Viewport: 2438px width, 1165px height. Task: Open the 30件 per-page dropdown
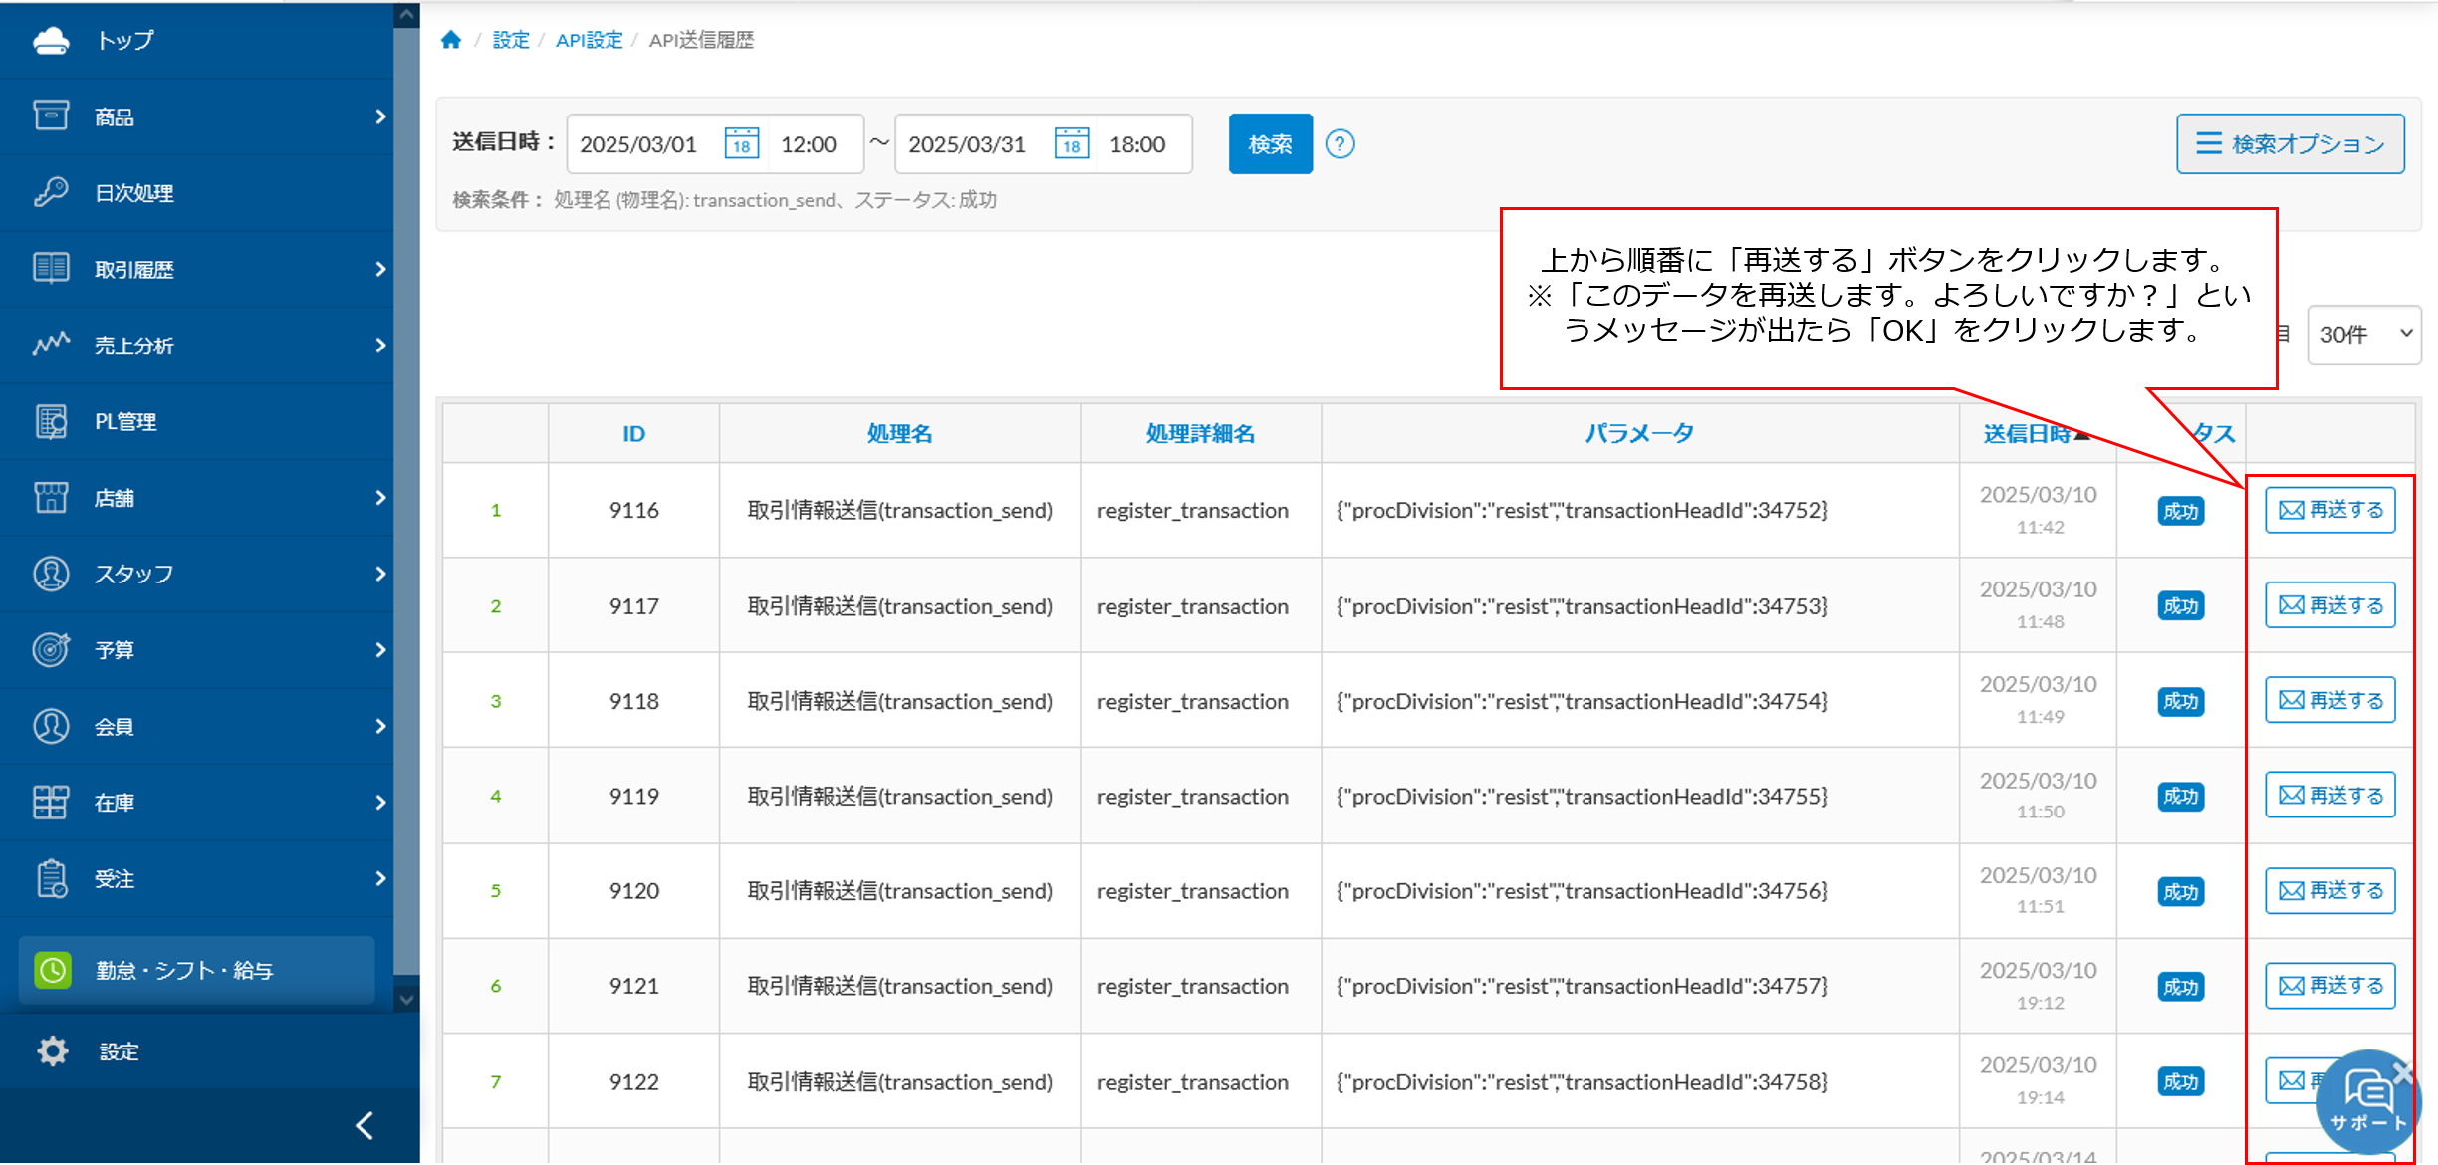[x=2363, y=335]
